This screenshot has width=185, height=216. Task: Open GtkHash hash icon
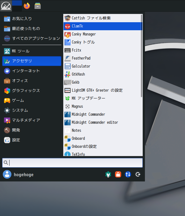coord(68,74)
